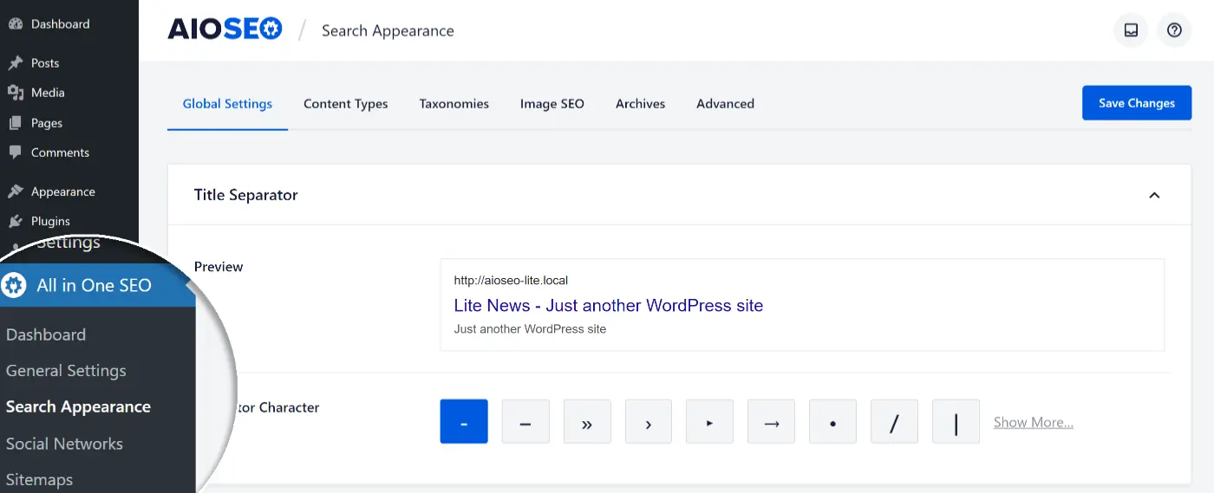
Task: Open the Image SEO tab
Action: (552, 104)
